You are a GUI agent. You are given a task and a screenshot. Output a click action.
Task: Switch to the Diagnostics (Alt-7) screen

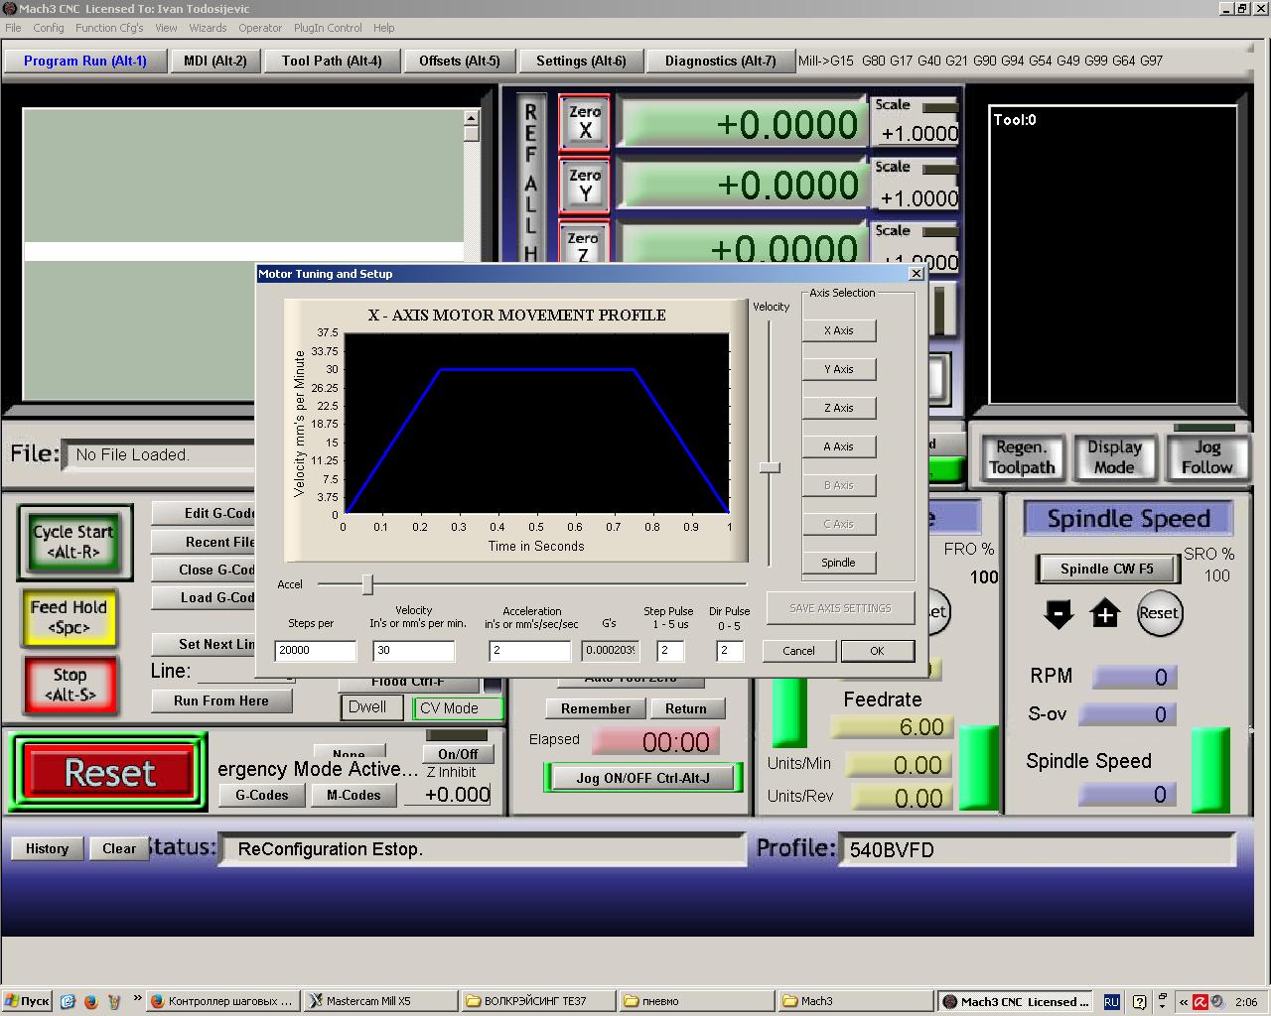720,61
